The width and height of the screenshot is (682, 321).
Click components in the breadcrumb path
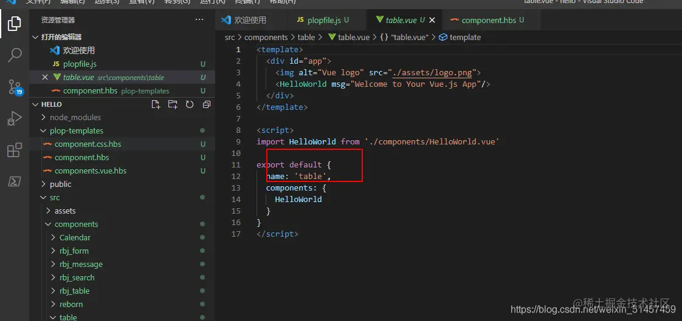266,38
